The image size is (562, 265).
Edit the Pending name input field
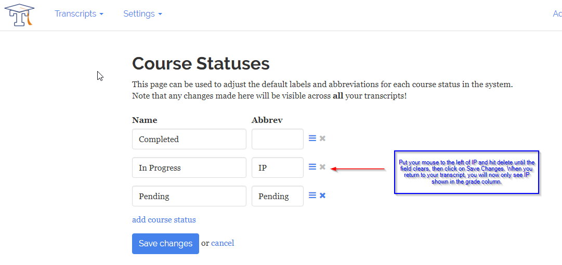189,196
